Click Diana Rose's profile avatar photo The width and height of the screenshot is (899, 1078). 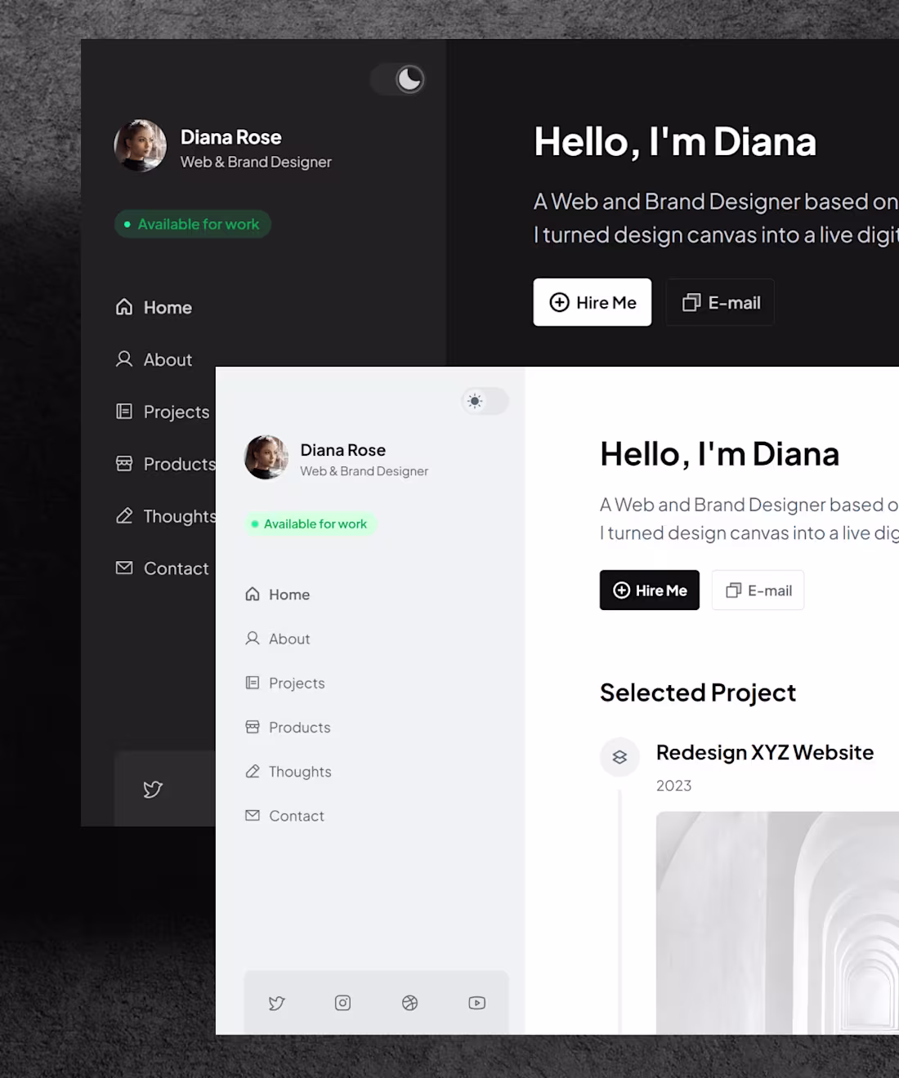[266, 458]
